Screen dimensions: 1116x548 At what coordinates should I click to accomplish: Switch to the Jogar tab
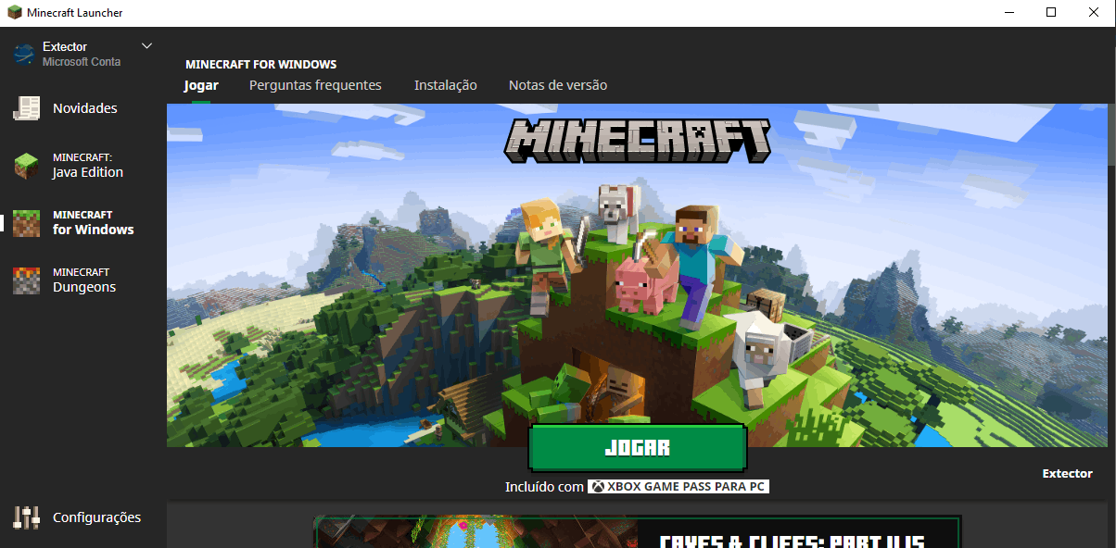[201, 85]
